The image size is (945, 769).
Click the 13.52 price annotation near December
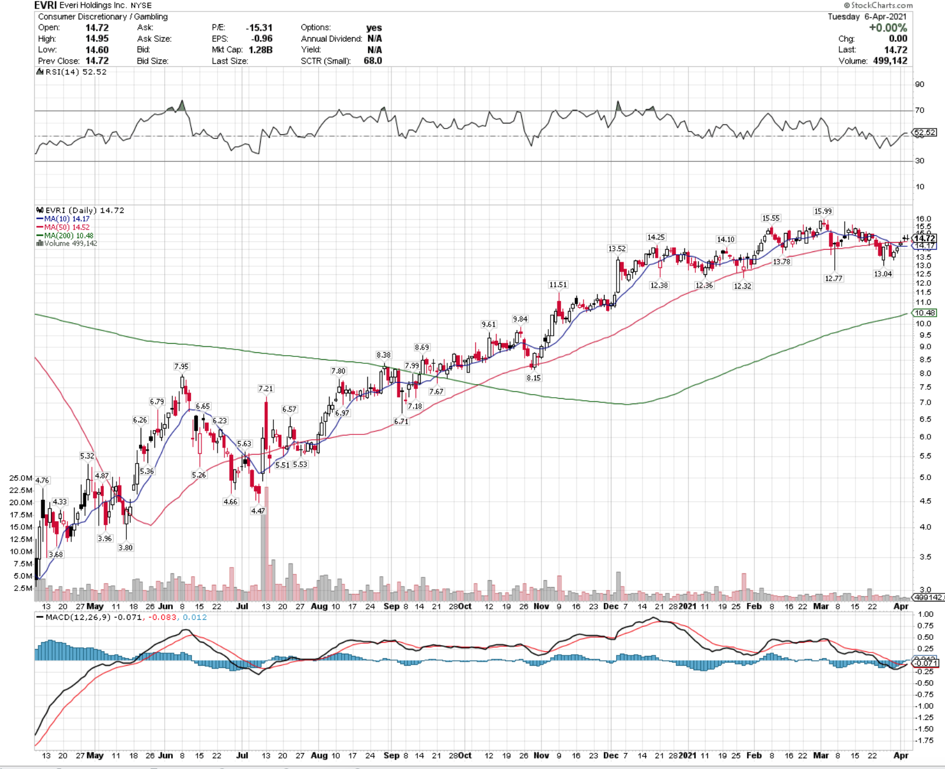coord(617,248)
